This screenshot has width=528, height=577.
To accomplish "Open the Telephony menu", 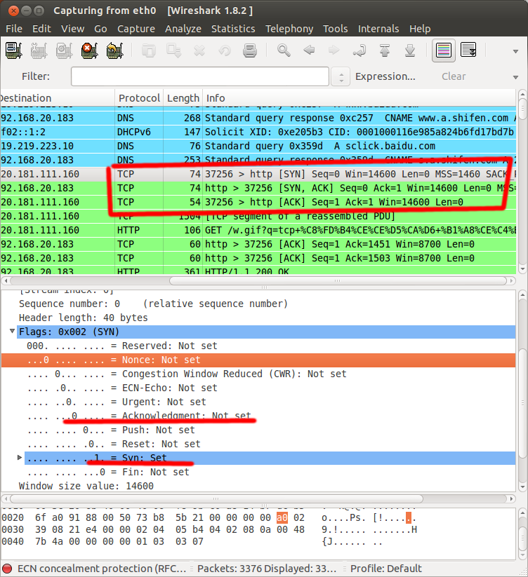I will click(289, 29).
